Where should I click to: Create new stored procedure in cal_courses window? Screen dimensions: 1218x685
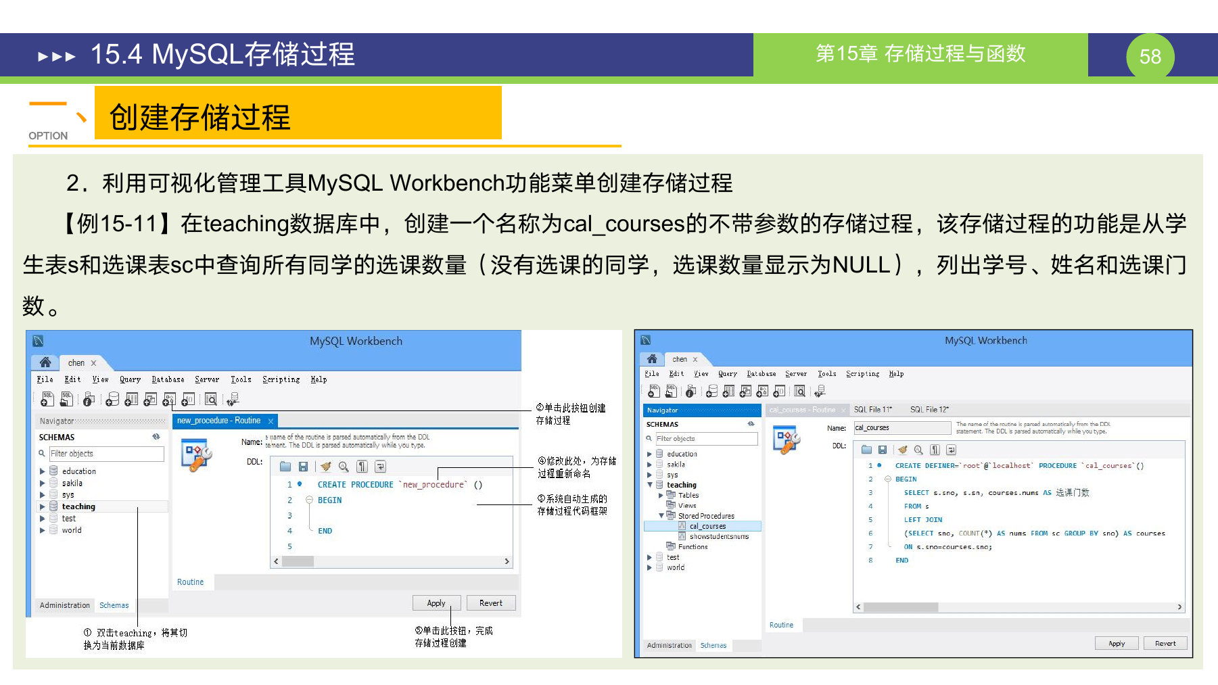click(762, 391)
